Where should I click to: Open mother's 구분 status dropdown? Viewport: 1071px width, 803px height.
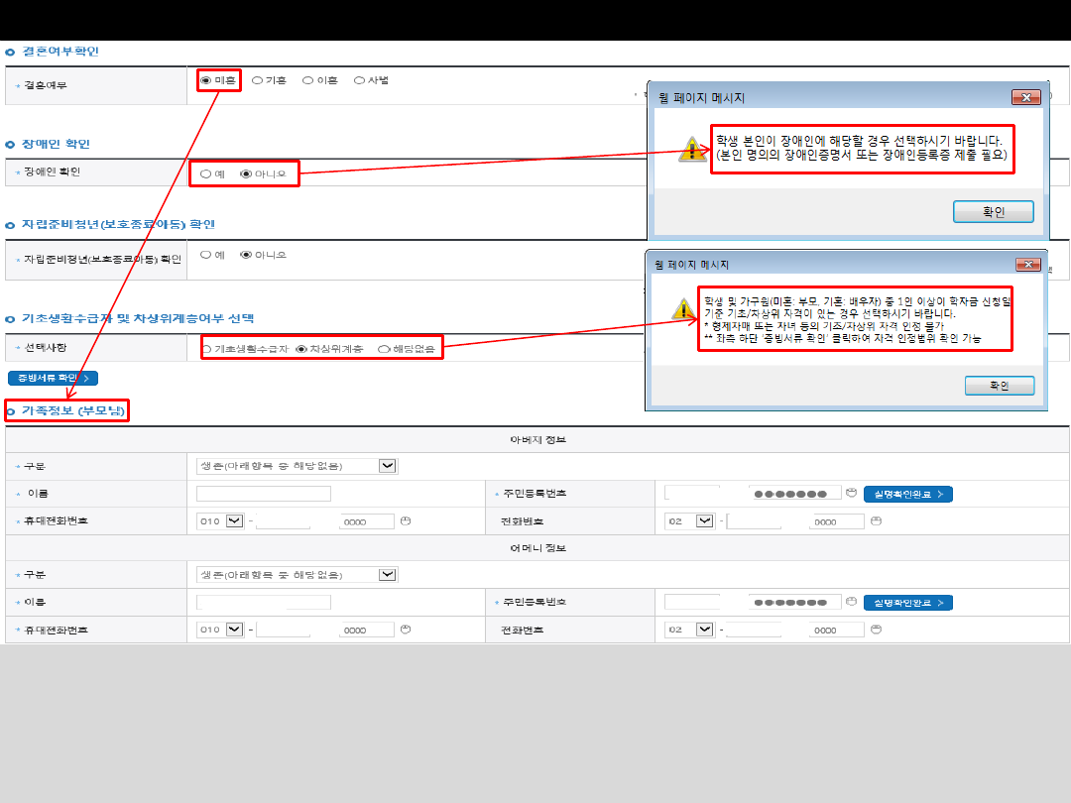pyautogui.click(x=388, y=574)
